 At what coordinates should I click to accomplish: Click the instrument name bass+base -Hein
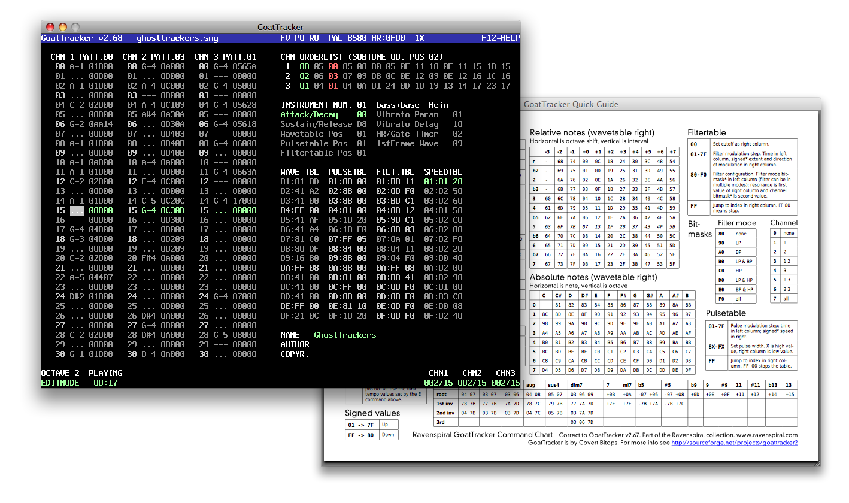click(x=412, y=105)
